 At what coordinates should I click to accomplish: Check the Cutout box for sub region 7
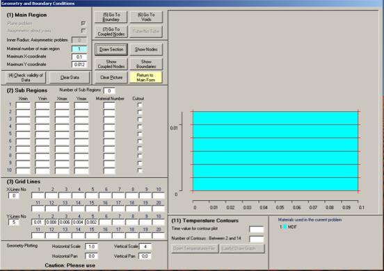pos(140,149)
